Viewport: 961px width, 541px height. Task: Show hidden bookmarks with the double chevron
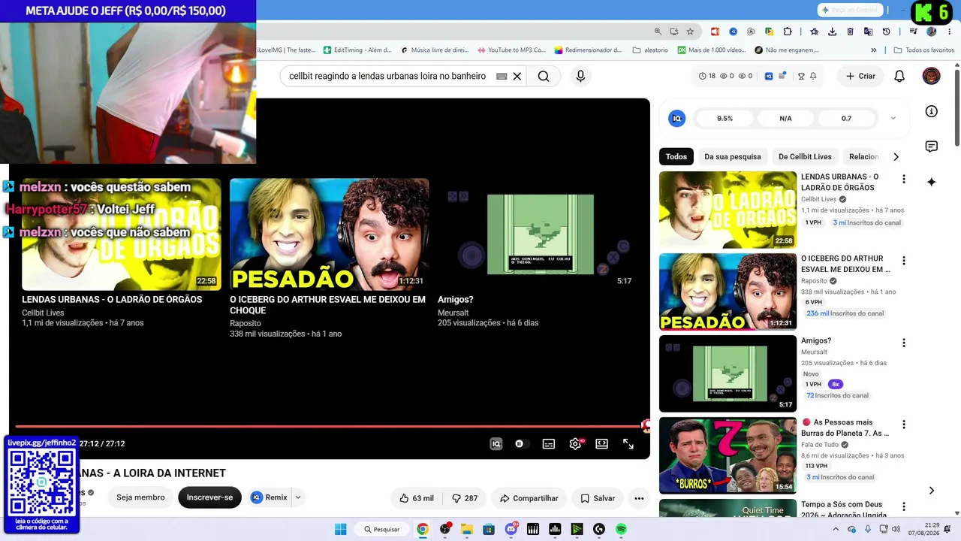tap(873, 50)
